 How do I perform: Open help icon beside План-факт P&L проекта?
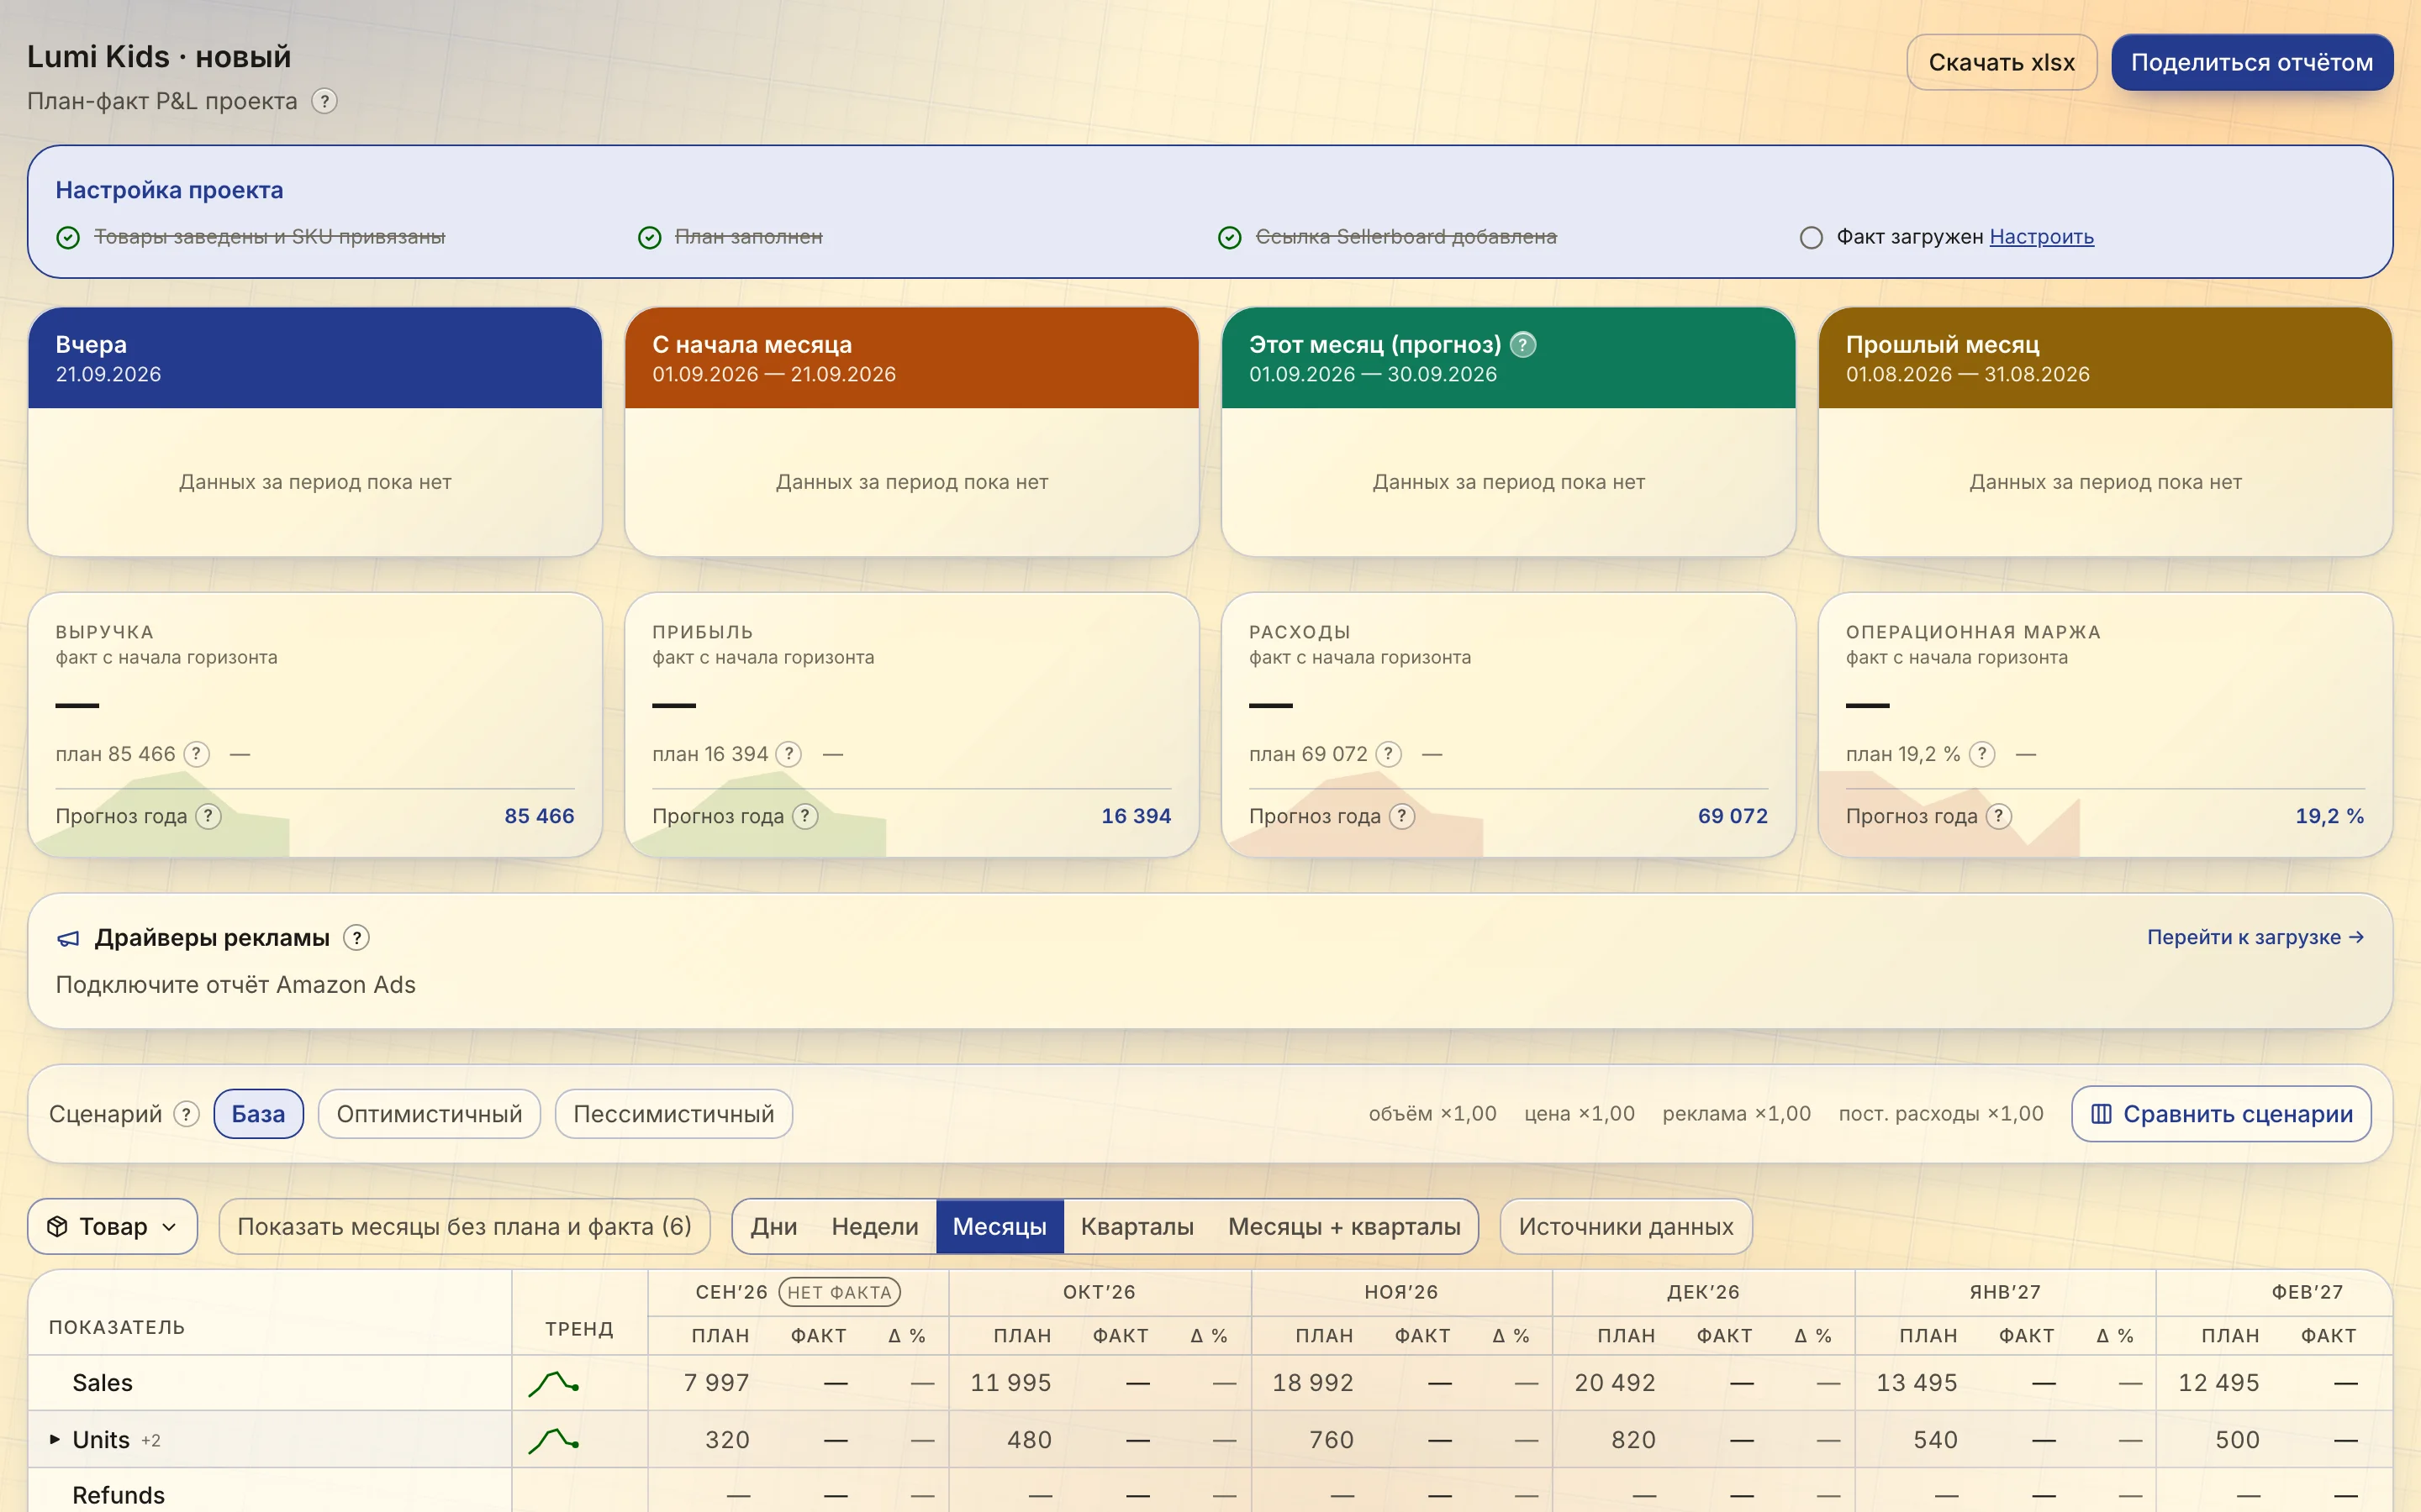click(x=324, y=101)
